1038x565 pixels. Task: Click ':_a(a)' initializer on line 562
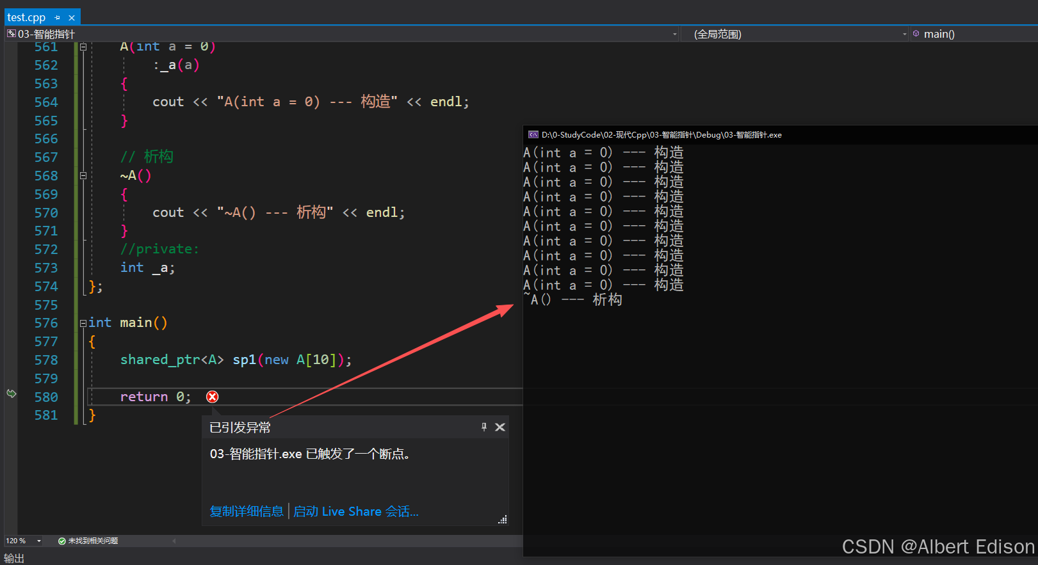(x=176, y=65)
